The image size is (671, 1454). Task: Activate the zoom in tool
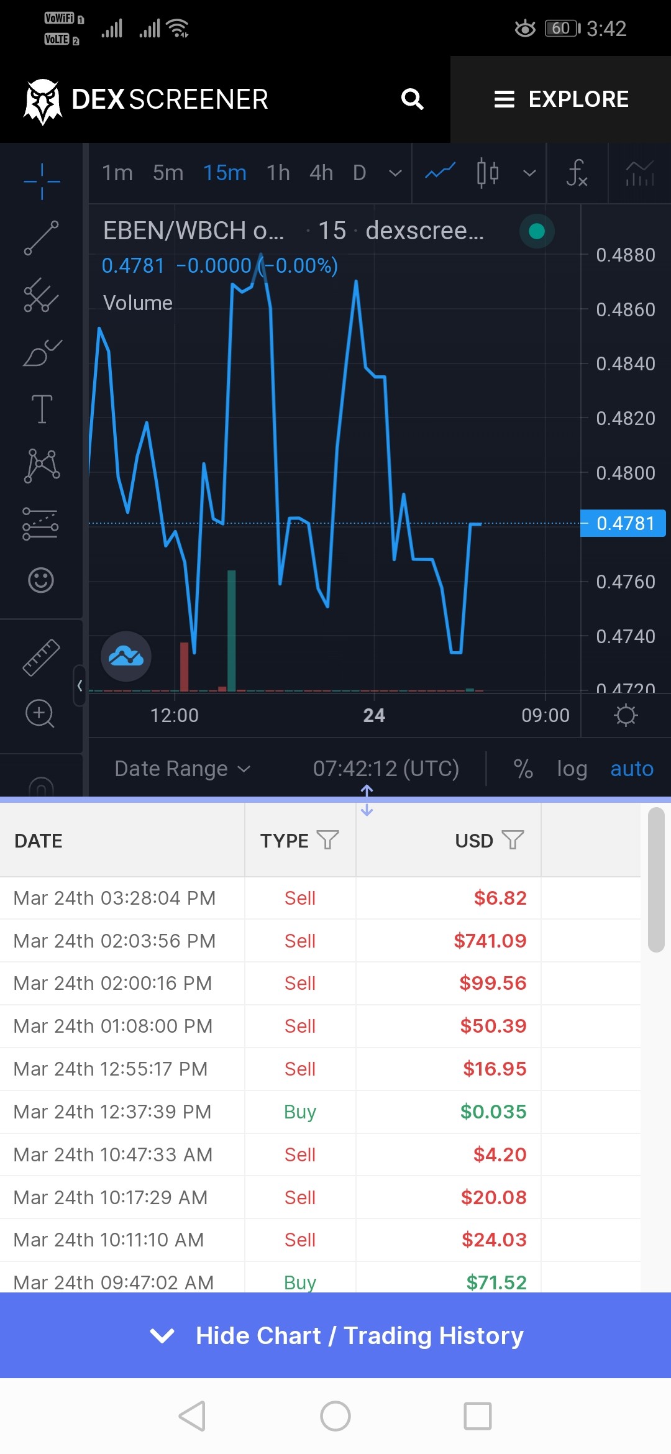tap(40, 713)
